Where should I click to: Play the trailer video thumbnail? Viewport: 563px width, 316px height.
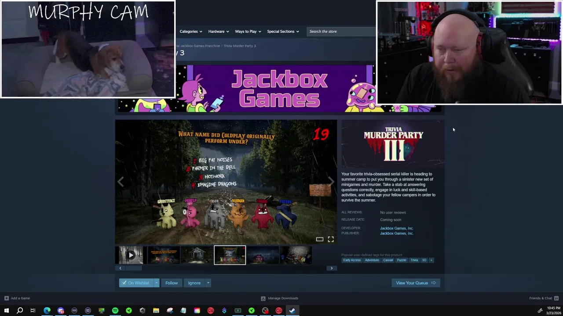point(131,255)
